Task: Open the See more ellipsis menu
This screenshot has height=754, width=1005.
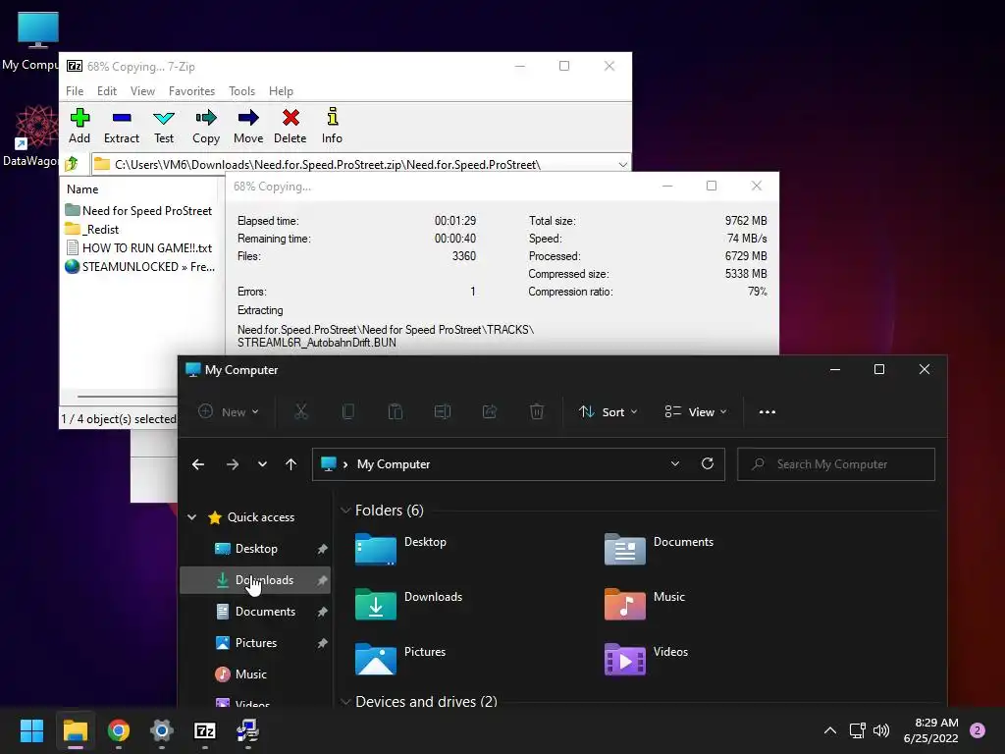Action: [x=767, y=411]
